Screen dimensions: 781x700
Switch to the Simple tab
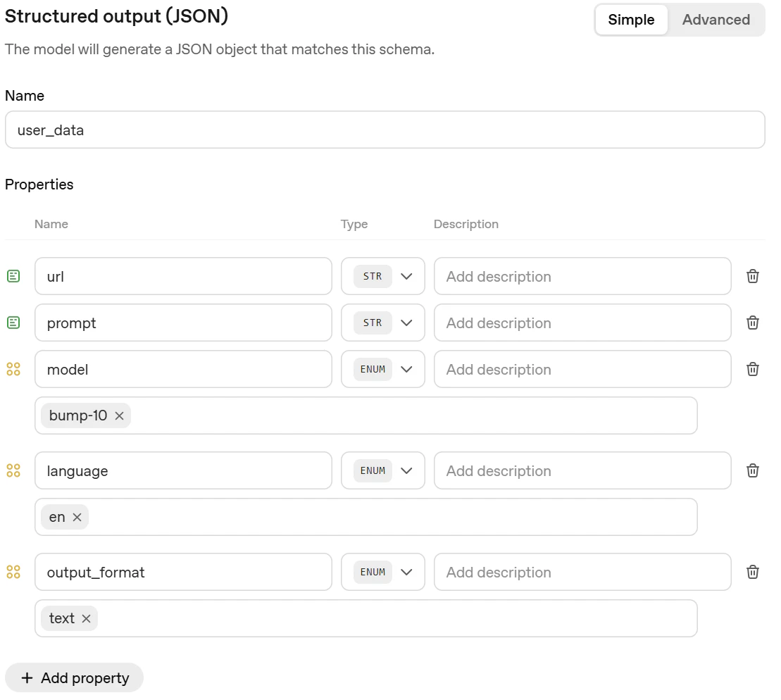click(x=631, y=20)
